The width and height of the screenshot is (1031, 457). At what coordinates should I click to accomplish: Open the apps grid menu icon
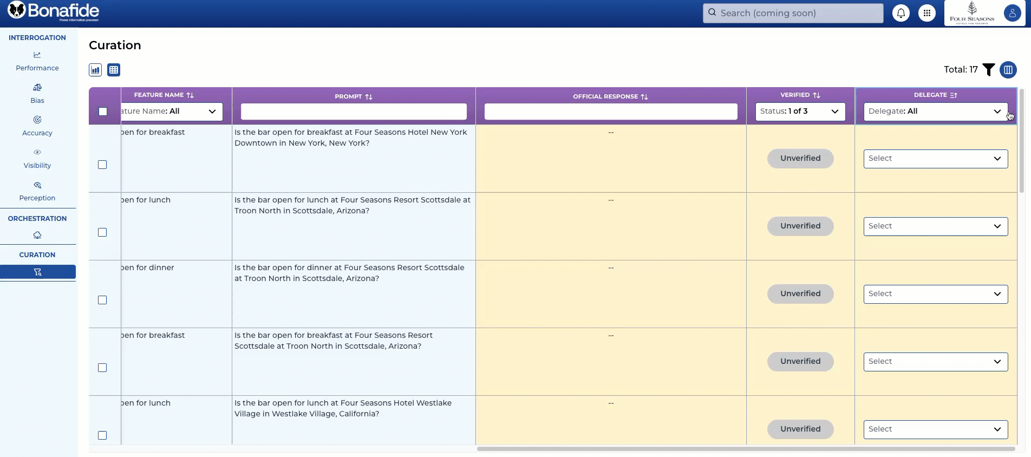[926, 14]
